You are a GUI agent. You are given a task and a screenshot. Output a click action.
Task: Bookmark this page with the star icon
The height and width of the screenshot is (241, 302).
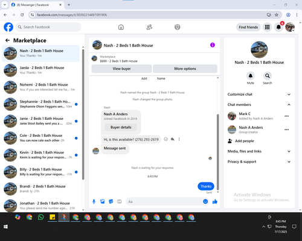coord(277,15)
